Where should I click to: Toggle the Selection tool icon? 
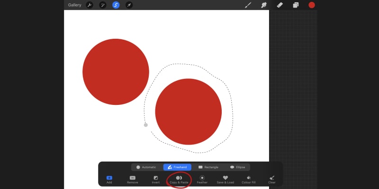[x=116, y=5]
